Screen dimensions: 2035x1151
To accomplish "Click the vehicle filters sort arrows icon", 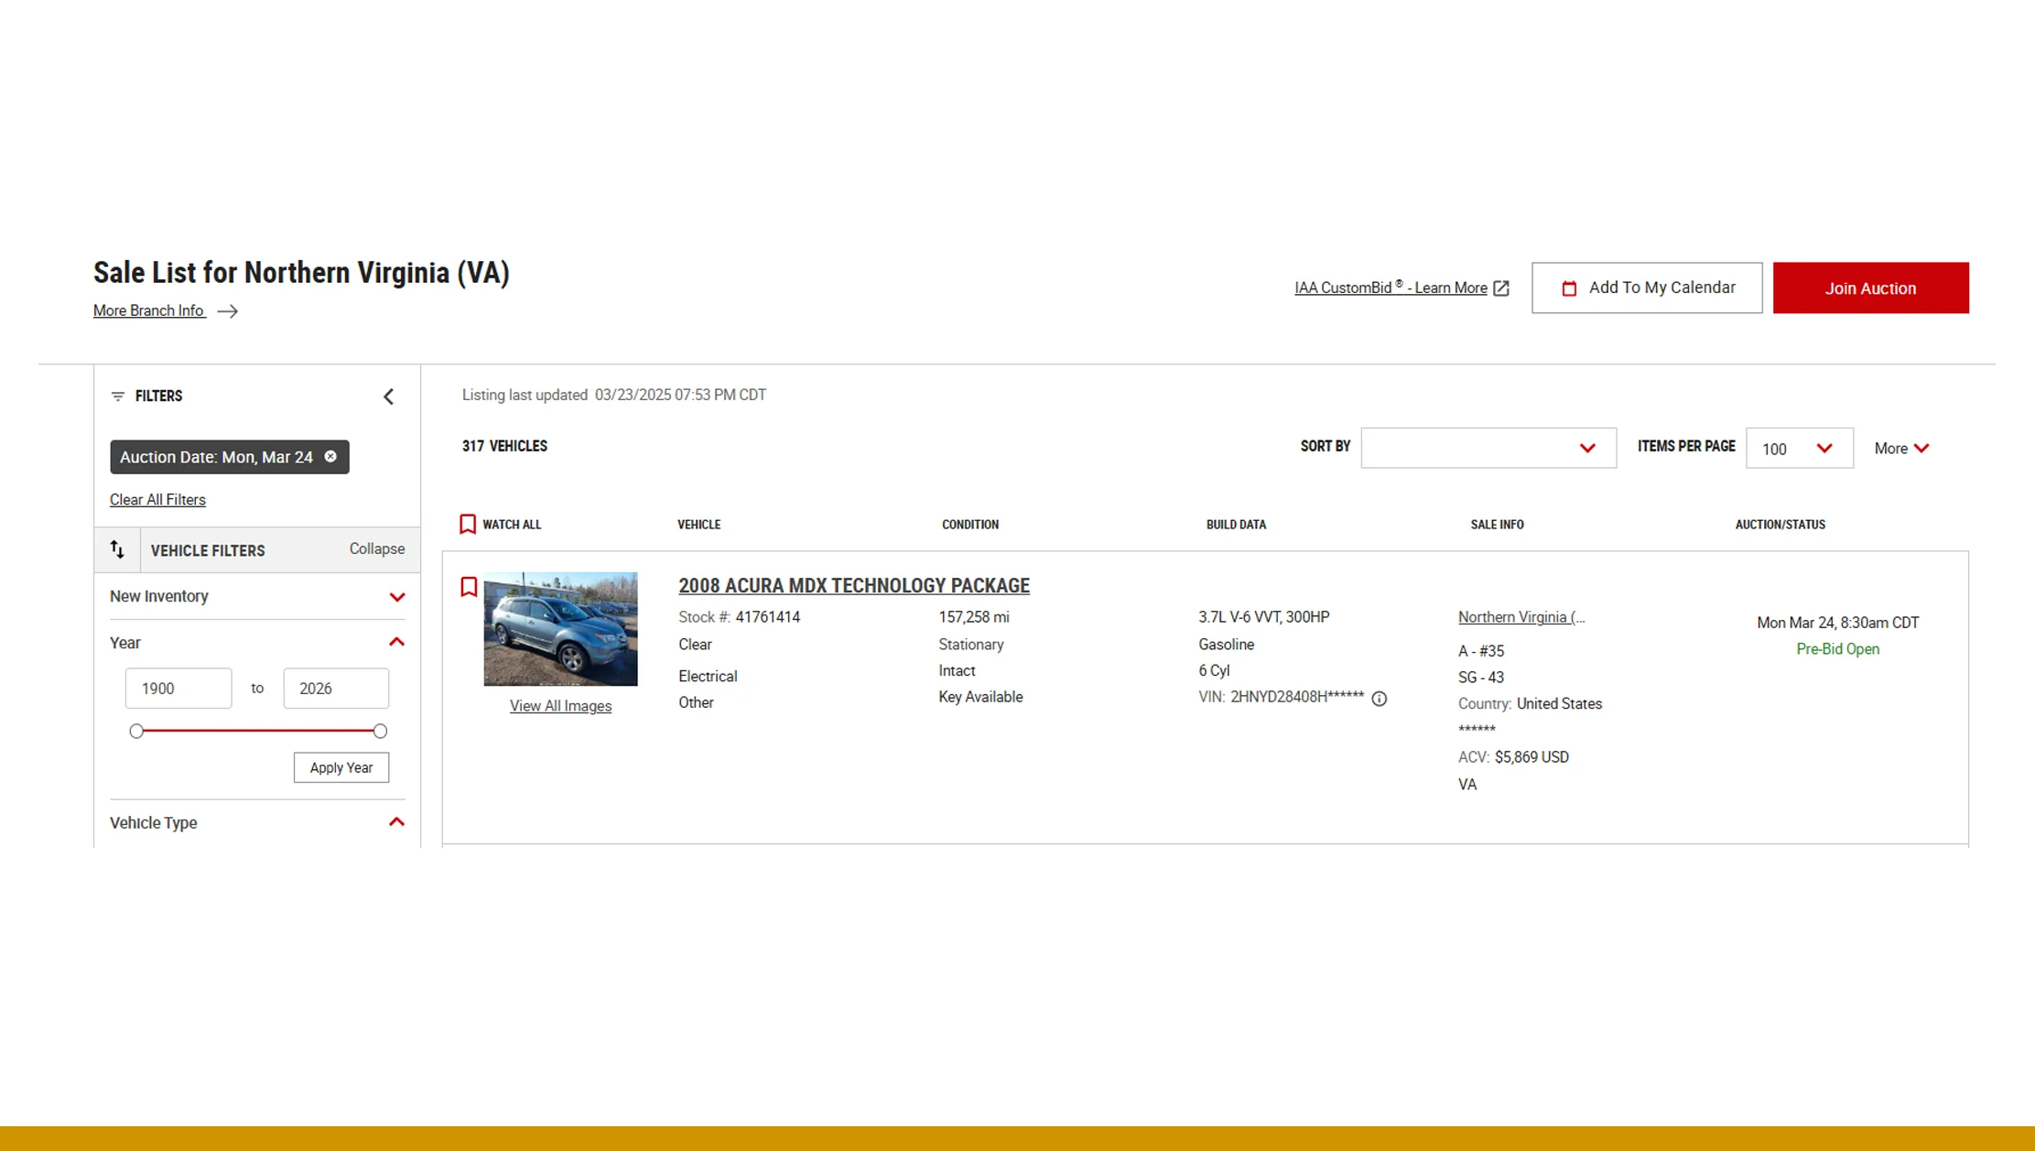I will point(117,549).
